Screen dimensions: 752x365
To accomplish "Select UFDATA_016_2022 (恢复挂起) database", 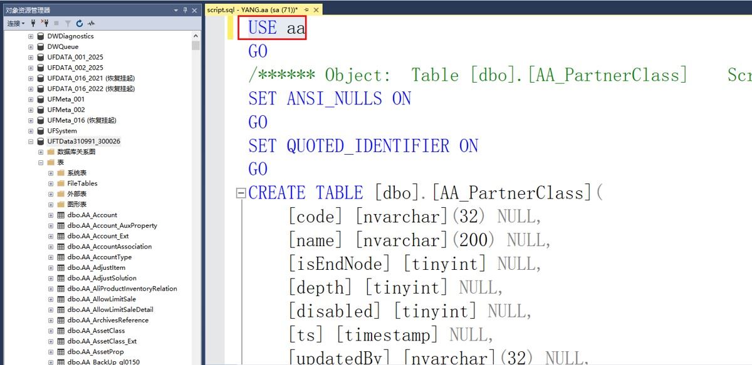I will [91, 88].
